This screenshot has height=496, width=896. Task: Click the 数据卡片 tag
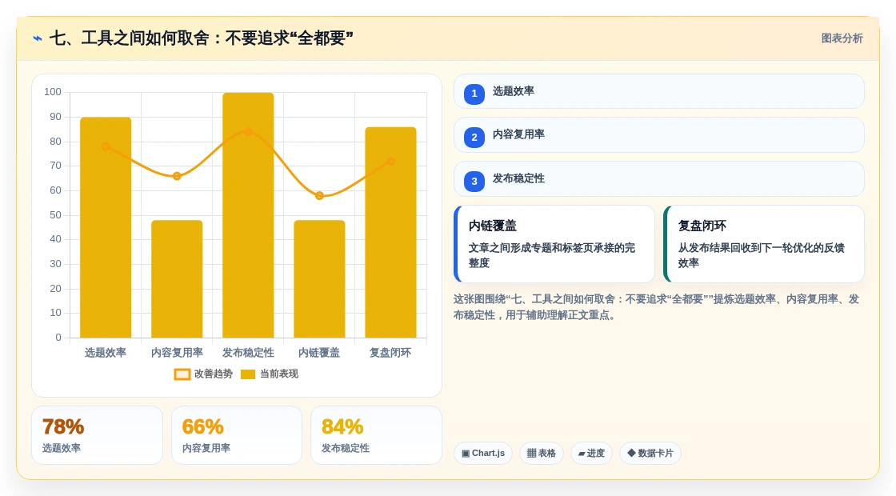point(650,453)
